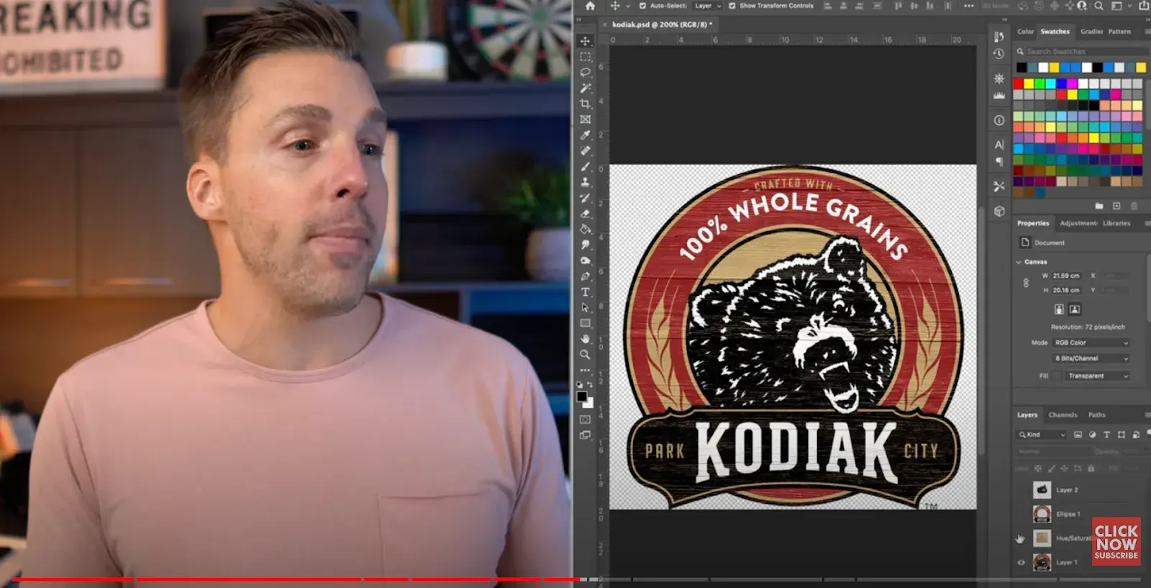Image resolution: width=1151 pixels, height=588 pixels.
Task: Select the Hand tool
Action: pos(585,339)
